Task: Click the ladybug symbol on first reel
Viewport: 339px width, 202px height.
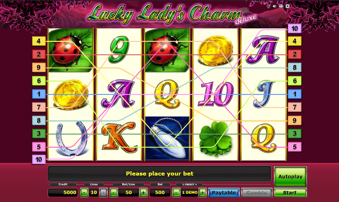Action: click(71, 50)
